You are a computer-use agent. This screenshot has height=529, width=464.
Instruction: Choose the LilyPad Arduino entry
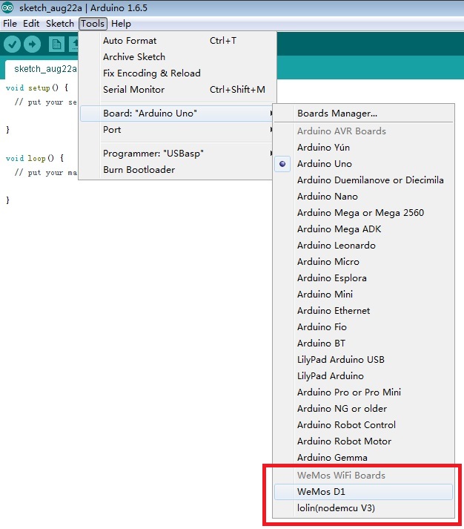pos(363,376)
